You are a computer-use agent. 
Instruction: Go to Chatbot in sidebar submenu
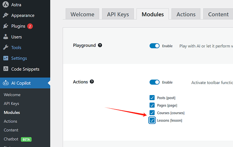coord(11,139)
